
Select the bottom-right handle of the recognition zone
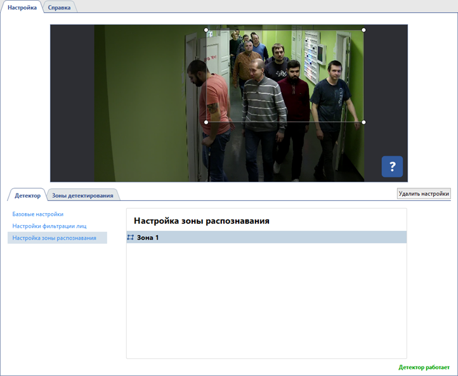click(363, 122)
